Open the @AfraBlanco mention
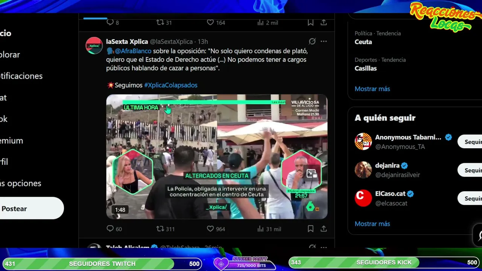The width and height of the screenshot is (482, 271). (x=133, y=51)
